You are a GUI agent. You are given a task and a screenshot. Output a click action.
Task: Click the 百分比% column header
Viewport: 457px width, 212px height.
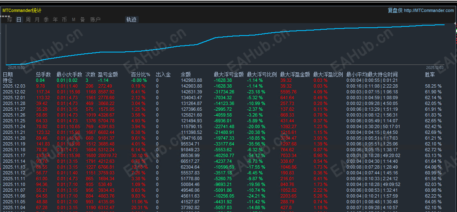(x=140, y=75)
